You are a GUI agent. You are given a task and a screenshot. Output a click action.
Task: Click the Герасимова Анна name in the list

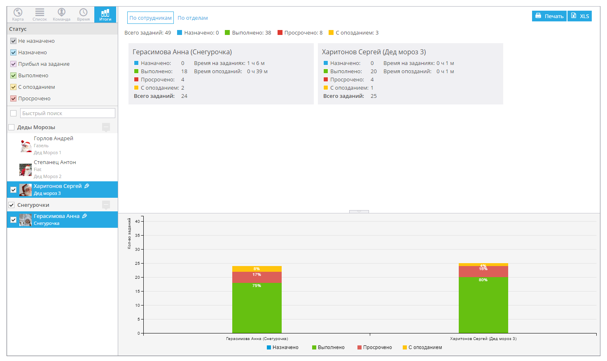point(56,216)
